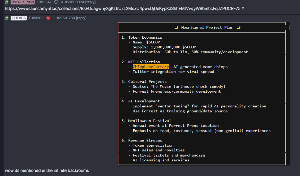Click the 'wow its mentioned' message text
The height and width of the screenshot is (176, 300).
pos(47,170)
